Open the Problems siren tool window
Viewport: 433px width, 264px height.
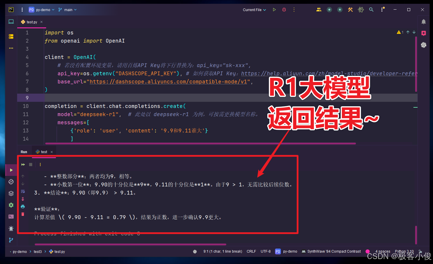coord(11,228)
